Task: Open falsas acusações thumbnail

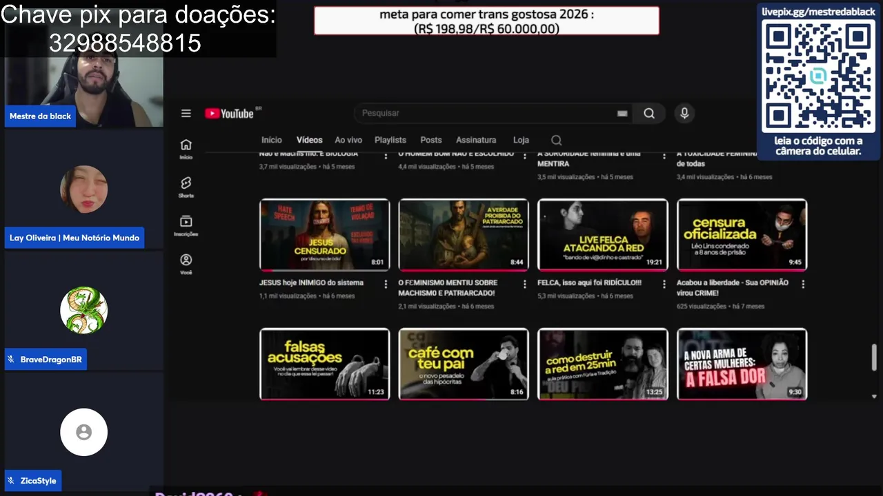Action: [324, 364]
